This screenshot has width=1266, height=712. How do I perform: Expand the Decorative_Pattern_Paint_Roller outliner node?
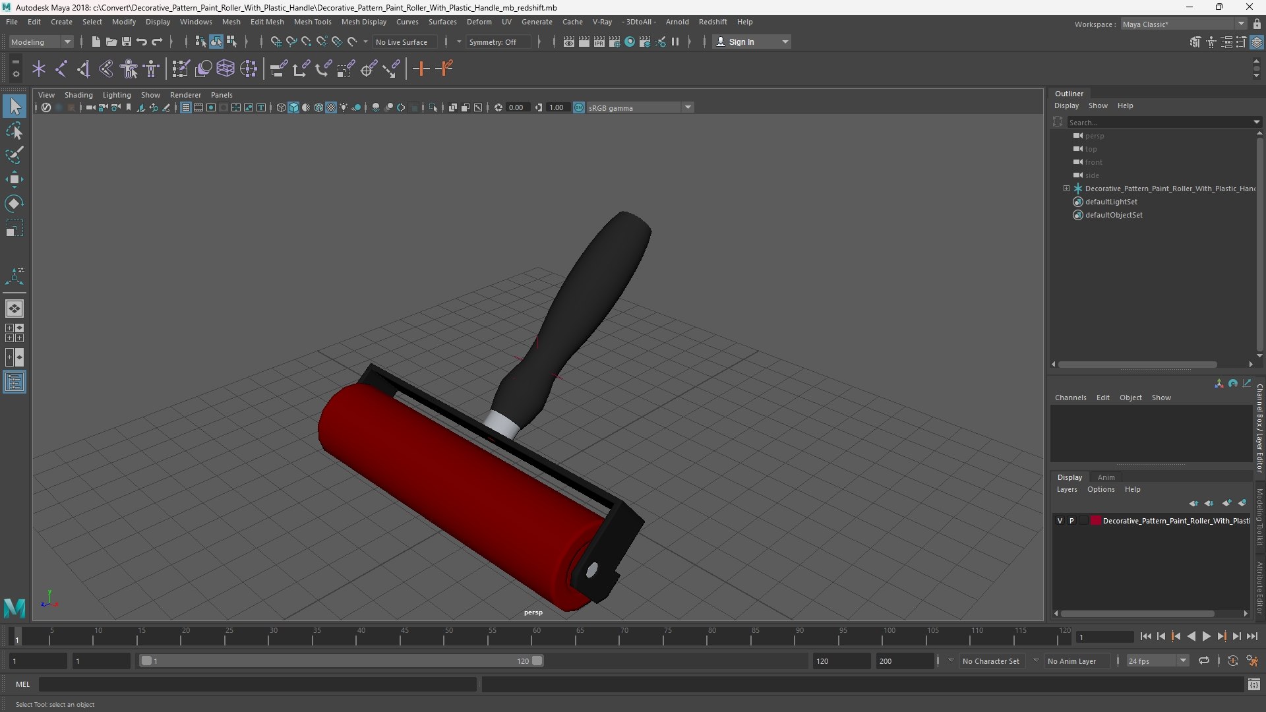coord(1066,189)
